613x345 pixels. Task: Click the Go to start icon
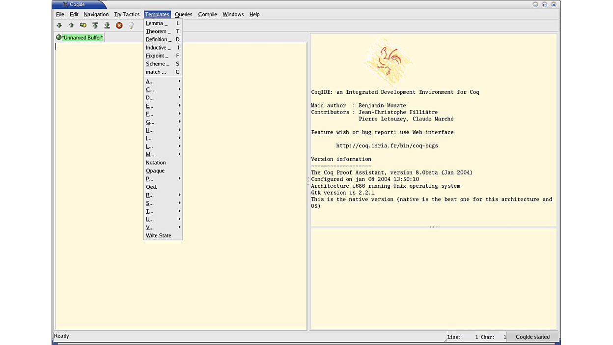[x=95, y=25]
